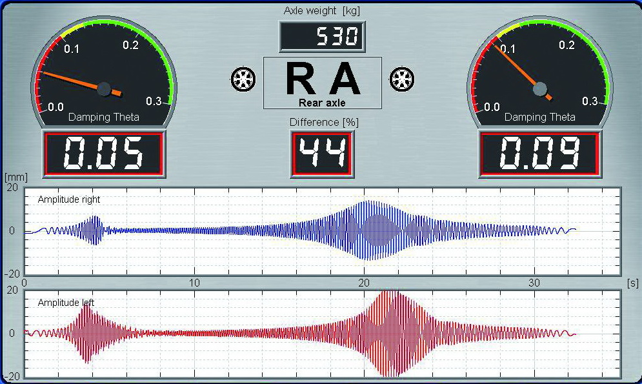This screenshot has width=642, height=384.
Task: Click the 20 second mark on time axis
Action: coord(364,283)
